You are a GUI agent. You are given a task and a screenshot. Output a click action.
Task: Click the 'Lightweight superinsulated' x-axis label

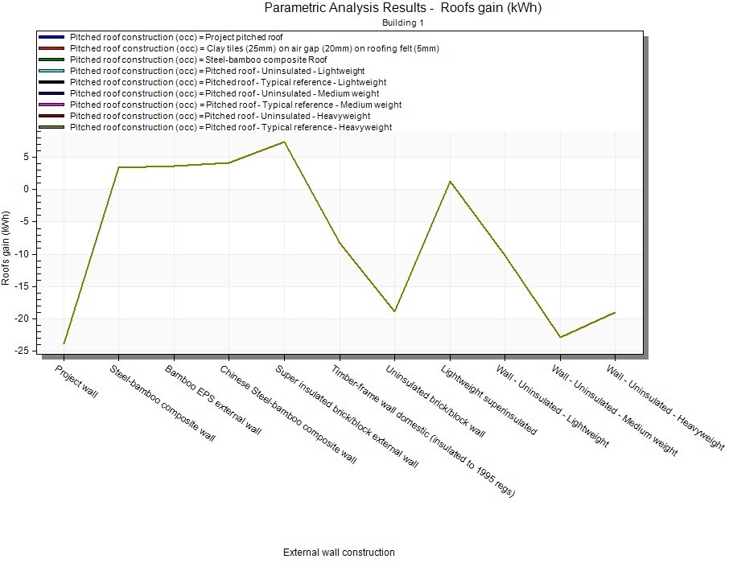click(489, 400)
